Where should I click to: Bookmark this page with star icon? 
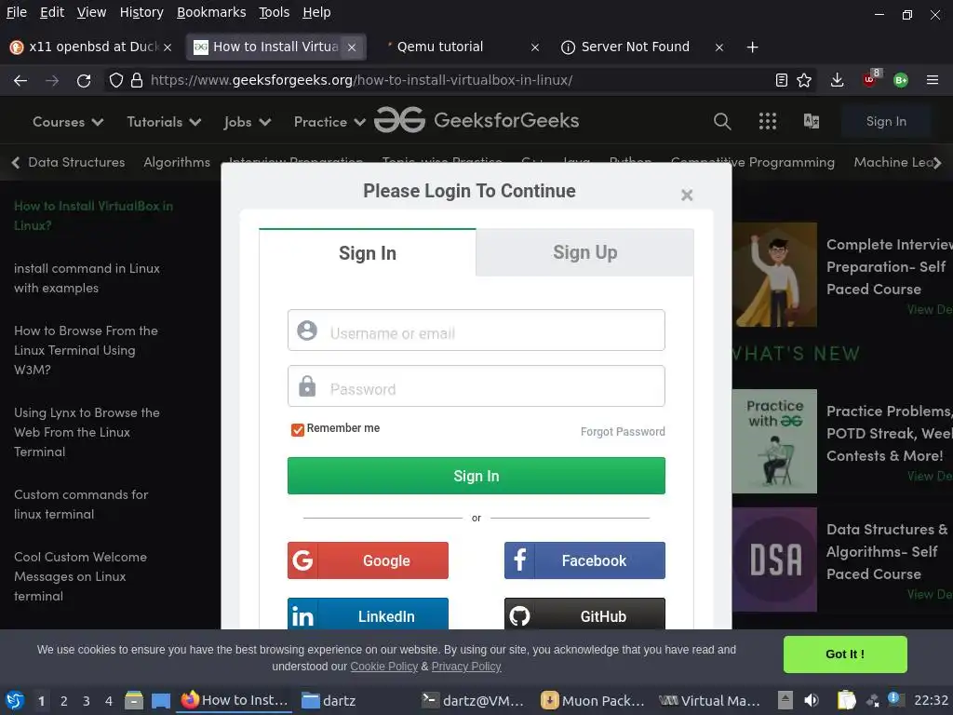(x=804, y=80)
